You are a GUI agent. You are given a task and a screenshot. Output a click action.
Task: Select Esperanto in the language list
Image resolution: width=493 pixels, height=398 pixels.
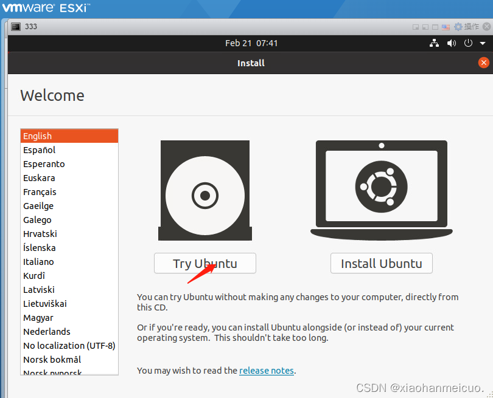69,164
